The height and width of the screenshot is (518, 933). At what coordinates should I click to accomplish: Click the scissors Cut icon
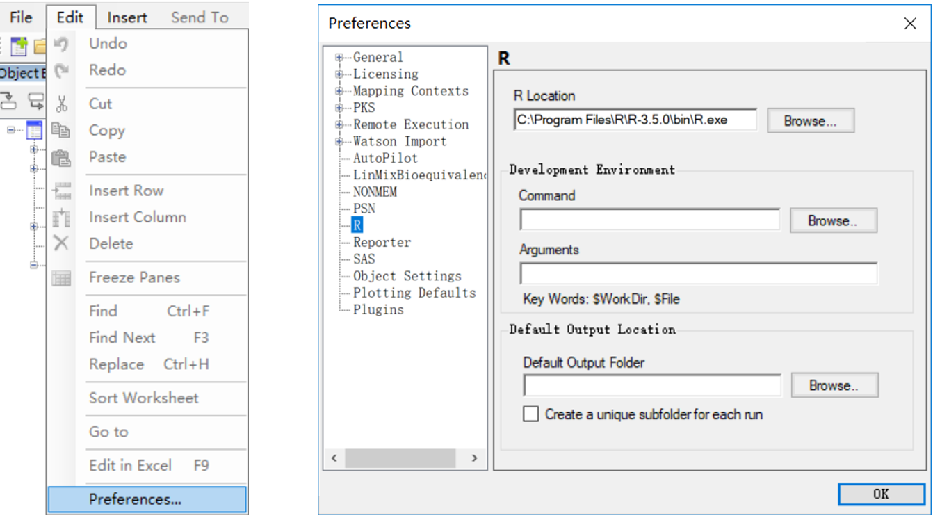pos(62,104)
